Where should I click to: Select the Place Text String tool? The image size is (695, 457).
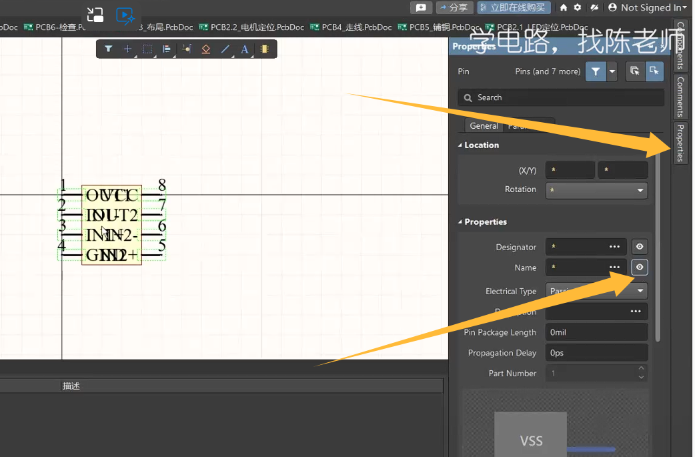[245, 49]
